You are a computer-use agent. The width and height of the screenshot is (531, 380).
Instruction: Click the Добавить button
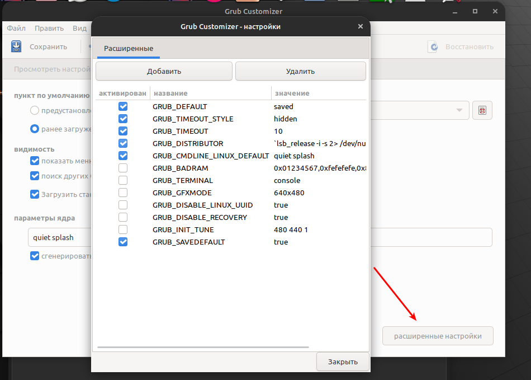tap(164, 71)
